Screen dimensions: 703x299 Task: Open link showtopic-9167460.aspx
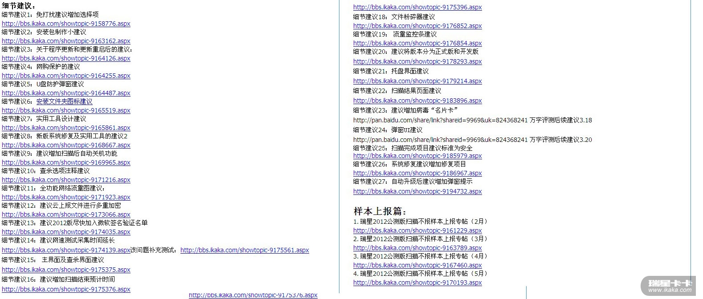(417, 265)
